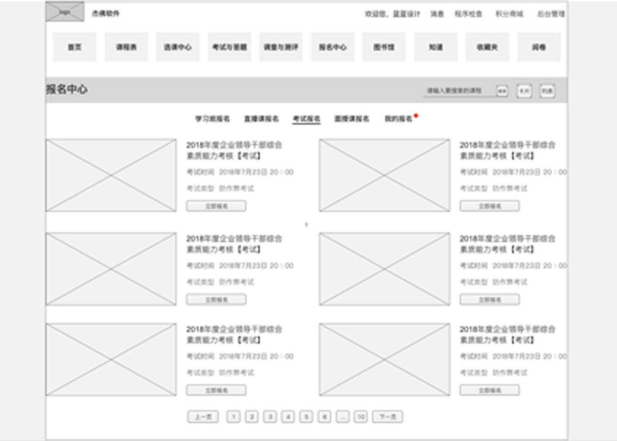Open 图书馆 from the navigation menu
Image resolution: width=617 pixels, height=441 pixels.
[x=384, y=47]
